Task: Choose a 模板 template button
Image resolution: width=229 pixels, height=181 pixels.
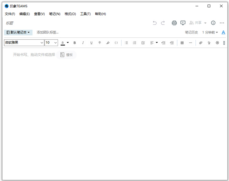Action: (x=66, y=55)
